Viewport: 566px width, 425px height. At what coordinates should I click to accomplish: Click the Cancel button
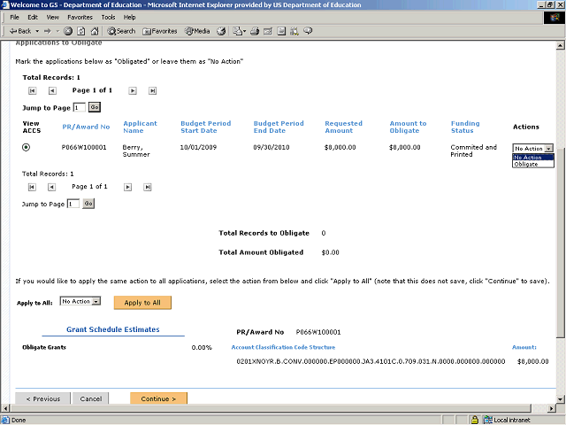[90, 398]
